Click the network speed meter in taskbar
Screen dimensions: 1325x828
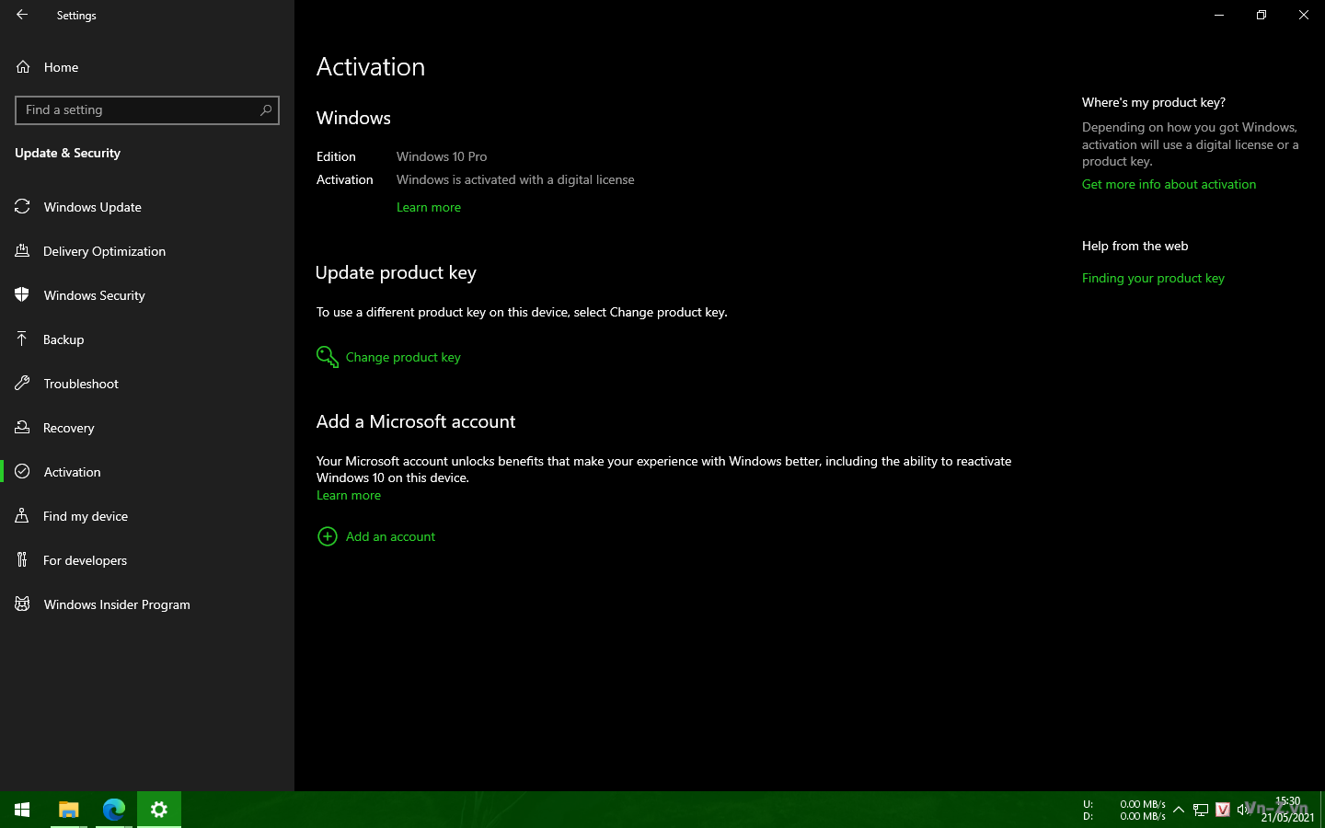(1124, 810)
